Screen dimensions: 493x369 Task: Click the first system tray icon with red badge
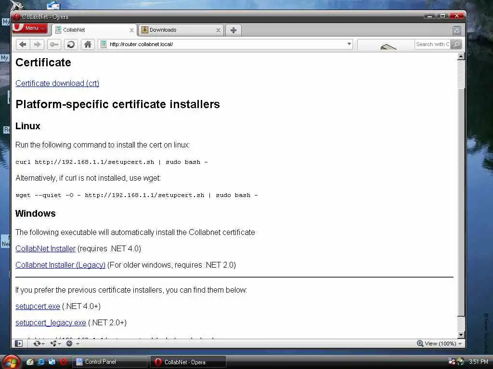click(452, 361)
